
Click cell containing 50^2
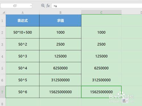[x=22, y=44]
